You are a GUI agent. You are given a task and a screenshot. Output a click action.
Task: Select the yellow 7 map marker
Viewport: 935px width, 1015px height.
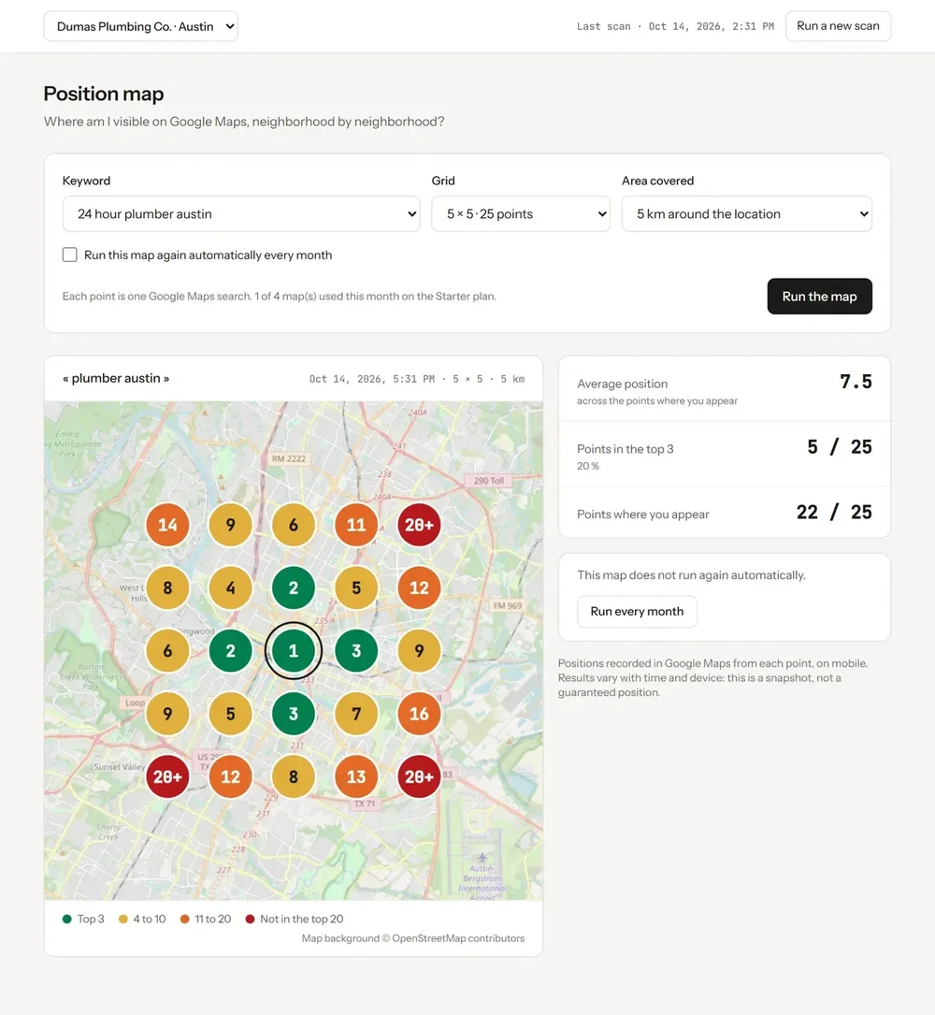(356, 714)
